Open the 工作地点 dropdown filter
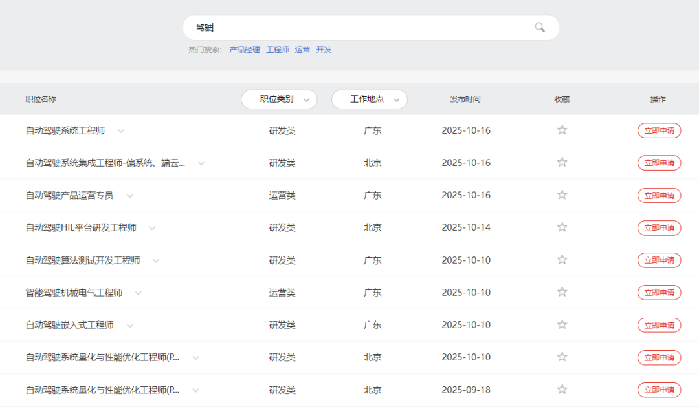699x407 pixels. [x=369, y=99]
